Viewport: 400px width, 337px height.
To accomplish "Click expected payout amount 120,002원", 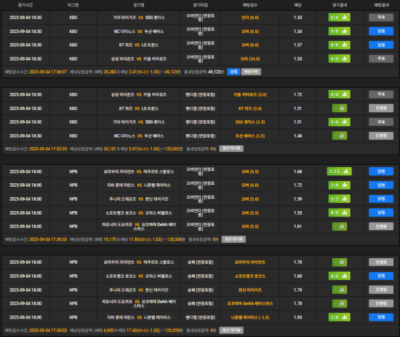I will pyautogui.click(x=173, y=149).
